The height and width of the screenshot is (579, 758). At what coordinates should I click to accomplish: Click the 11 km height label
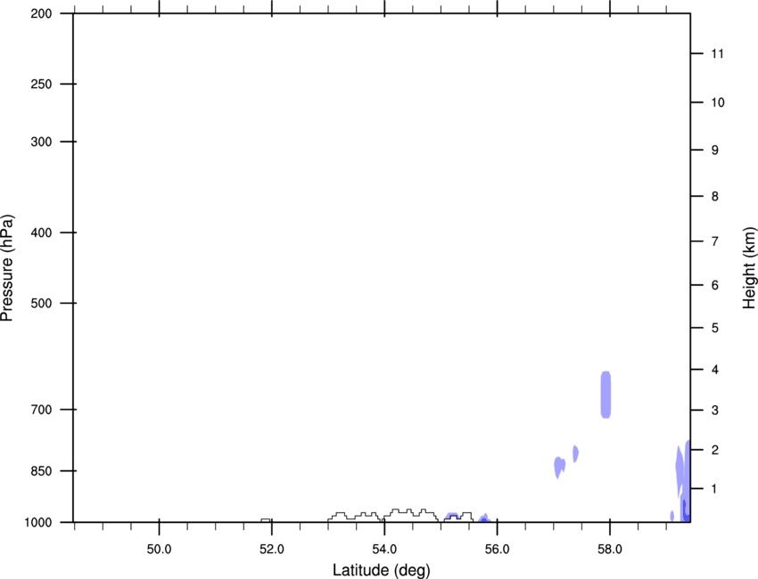717,53
